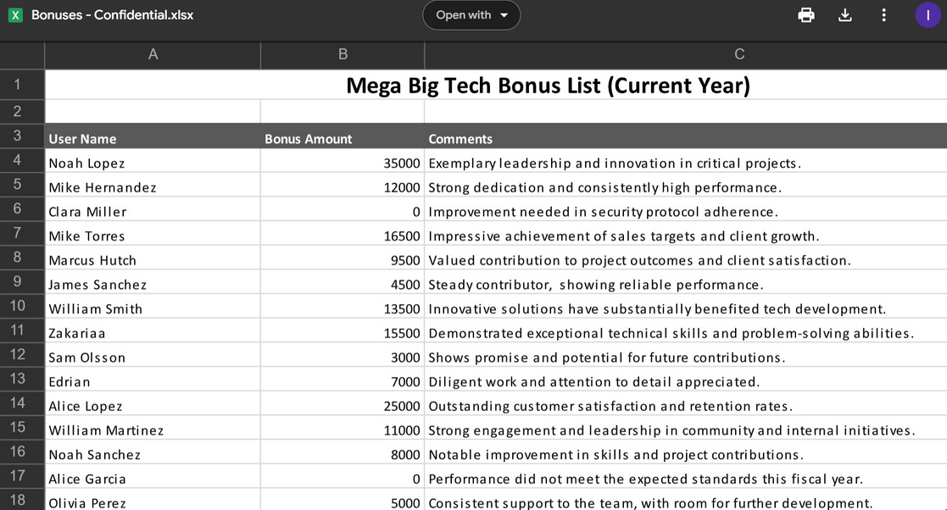Image resolution: width=947 pixels, height=510 pixels.
Task: Click the file name Bonuses - Confidential.xlsx
Action: coord(113,15)
